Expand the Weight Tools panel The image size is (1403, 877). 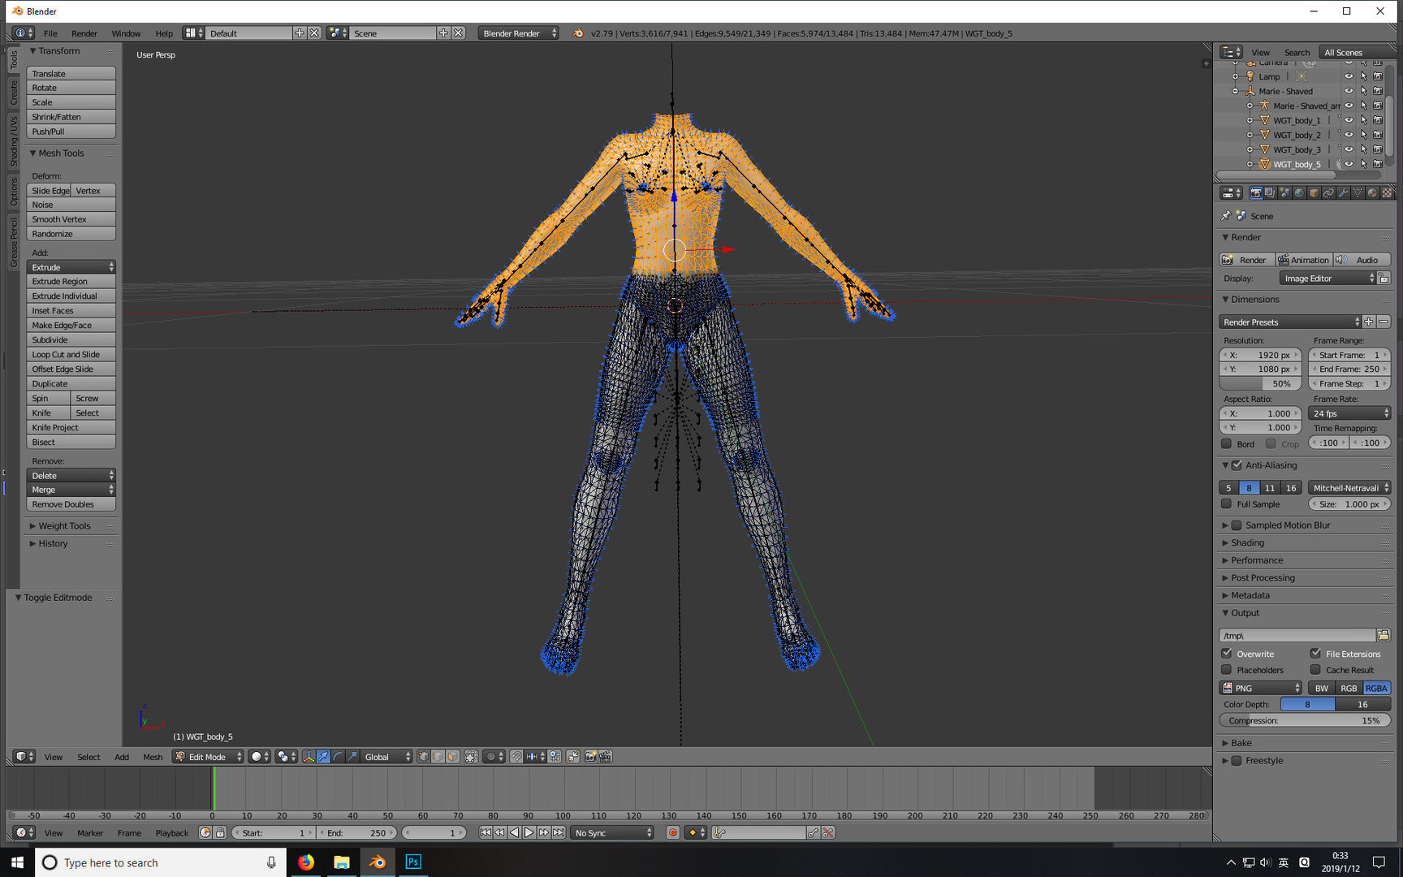click(x=64, y=526)
